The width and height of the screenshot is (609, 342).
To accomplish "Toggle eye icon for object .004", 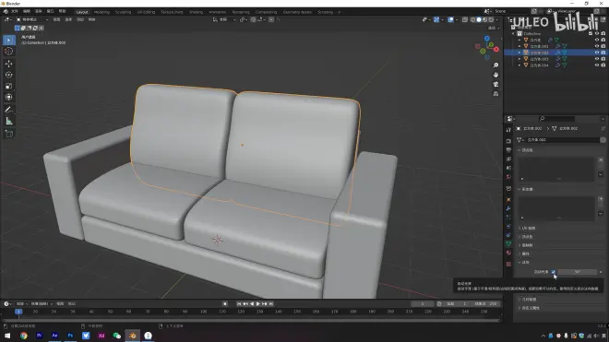I will coord(597,65).
